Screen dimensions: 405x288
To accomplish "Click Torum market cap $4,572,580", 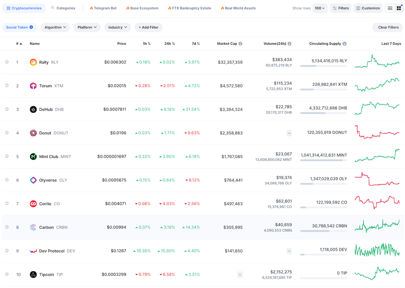I will pyautogui.click(x=231, y=86).
